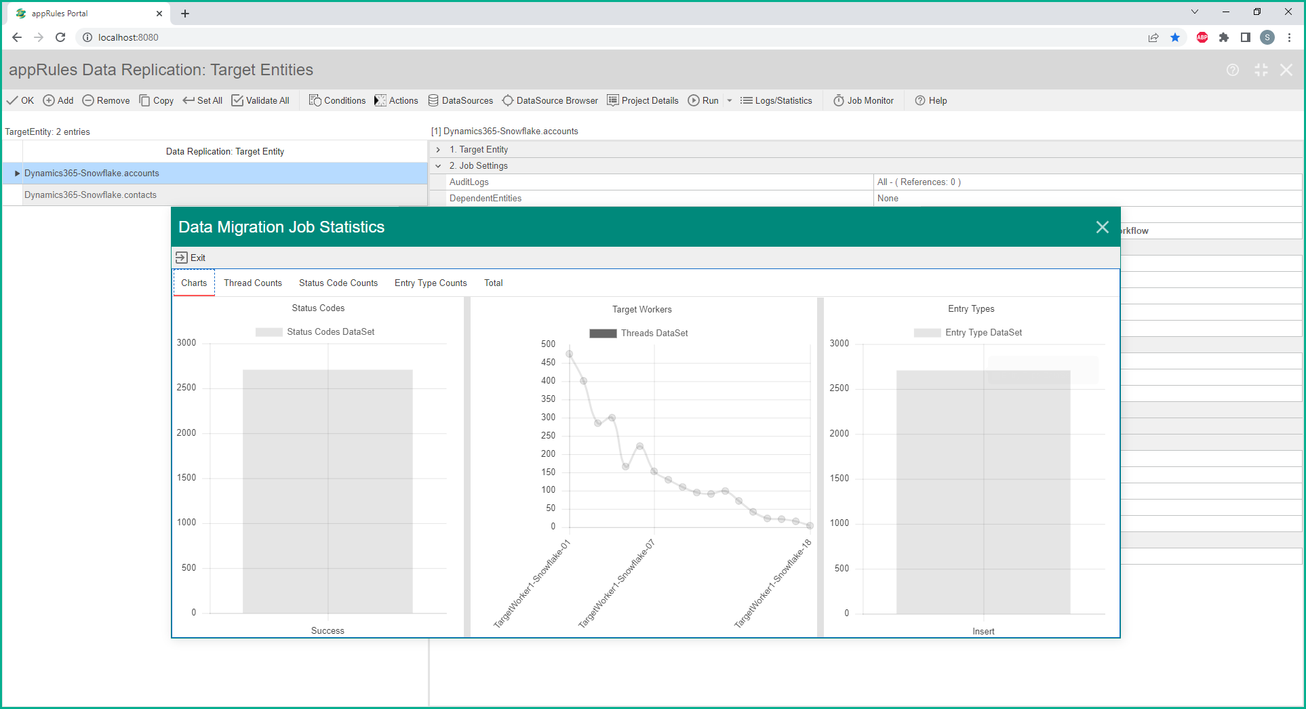
Task: Toggle the Threads DataSet legend
Action: tap(639, 333)
